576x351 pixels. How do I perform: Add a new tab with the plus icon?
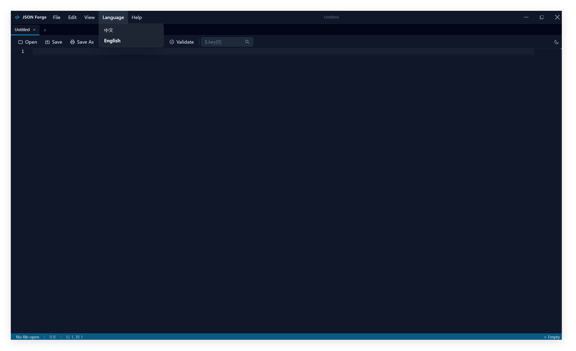tap(45, 30)
